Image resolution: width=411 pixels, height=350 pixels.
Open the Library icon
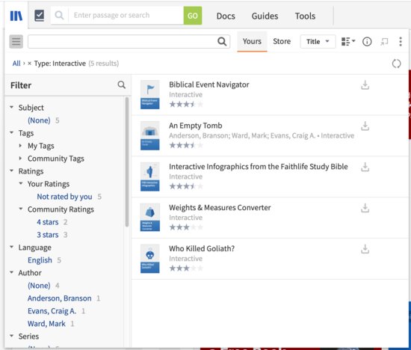pyautogui.click(x=16, y=16)
